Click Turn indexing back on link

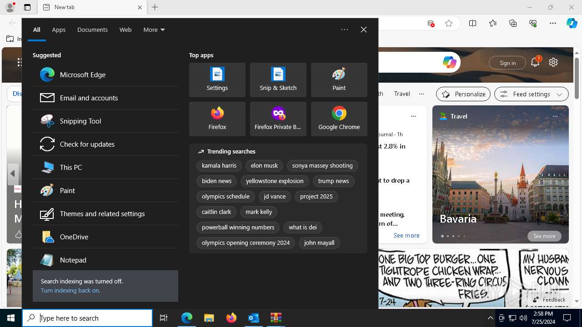pyautogui.click(x=70, y=290)
